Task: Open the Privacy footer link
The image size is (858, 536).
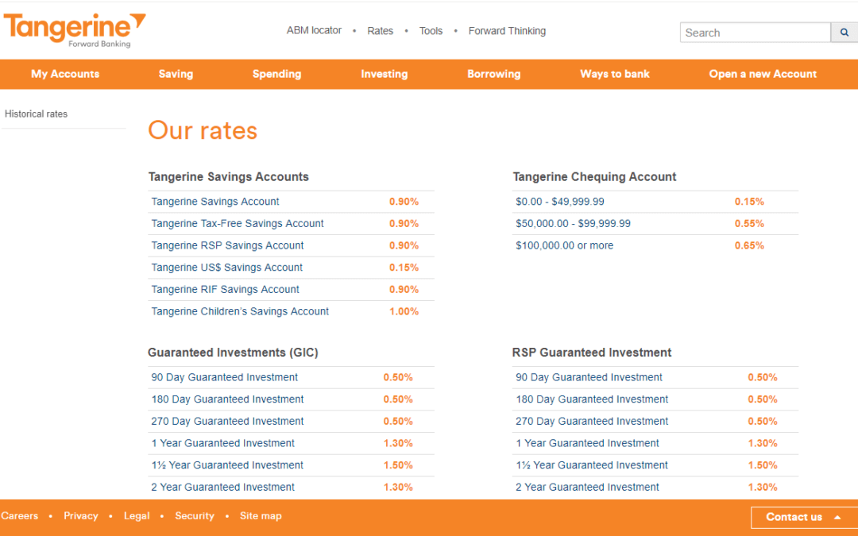Action: pyautogui.click(x=81, y=516)
